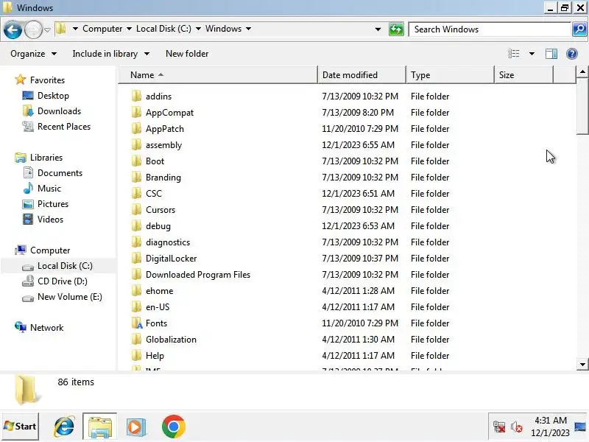The height and width of the screenshot is (442, 589).
Task: Select the Help folder name
Action: (x=155, y=355)
